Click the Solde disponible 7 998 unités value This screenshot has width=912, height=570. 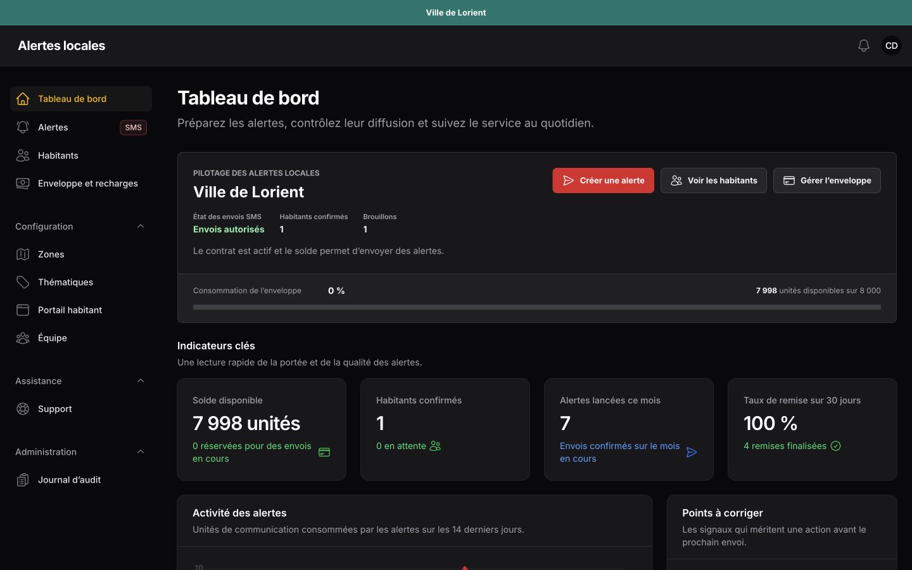click(x=246, y=423)
